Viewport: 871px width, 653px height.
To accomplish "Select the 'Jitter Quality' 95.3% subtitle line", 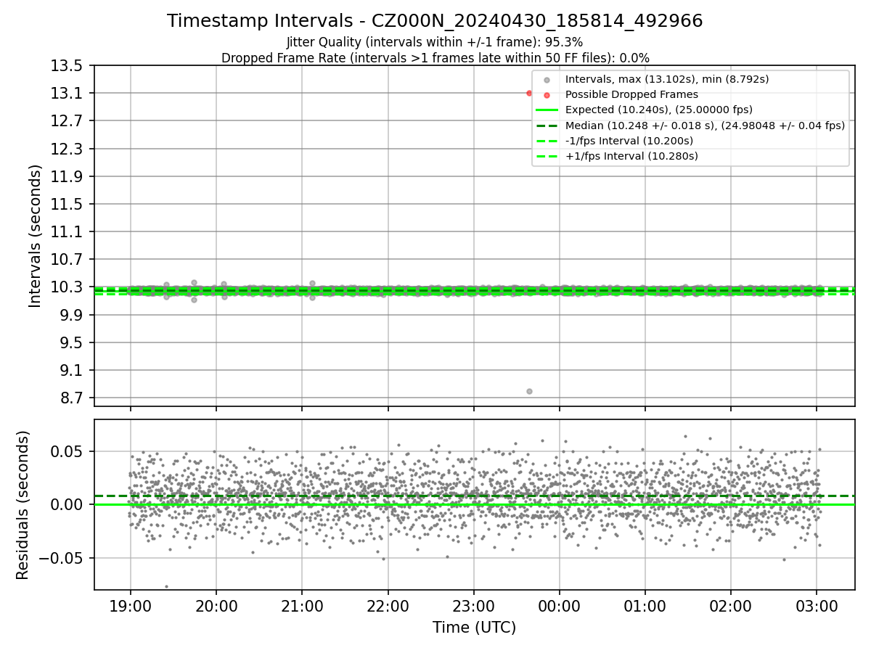I will point(435,43).
